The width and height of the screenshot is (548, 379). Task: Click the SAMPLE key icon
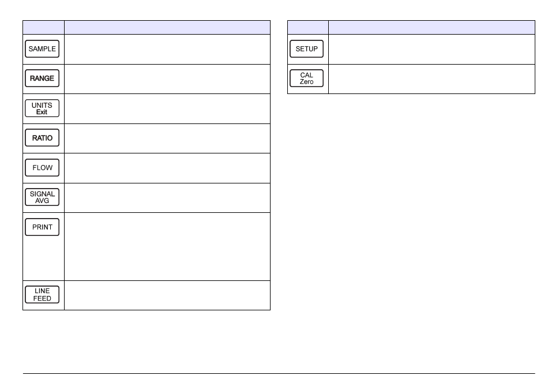[42, 49]
